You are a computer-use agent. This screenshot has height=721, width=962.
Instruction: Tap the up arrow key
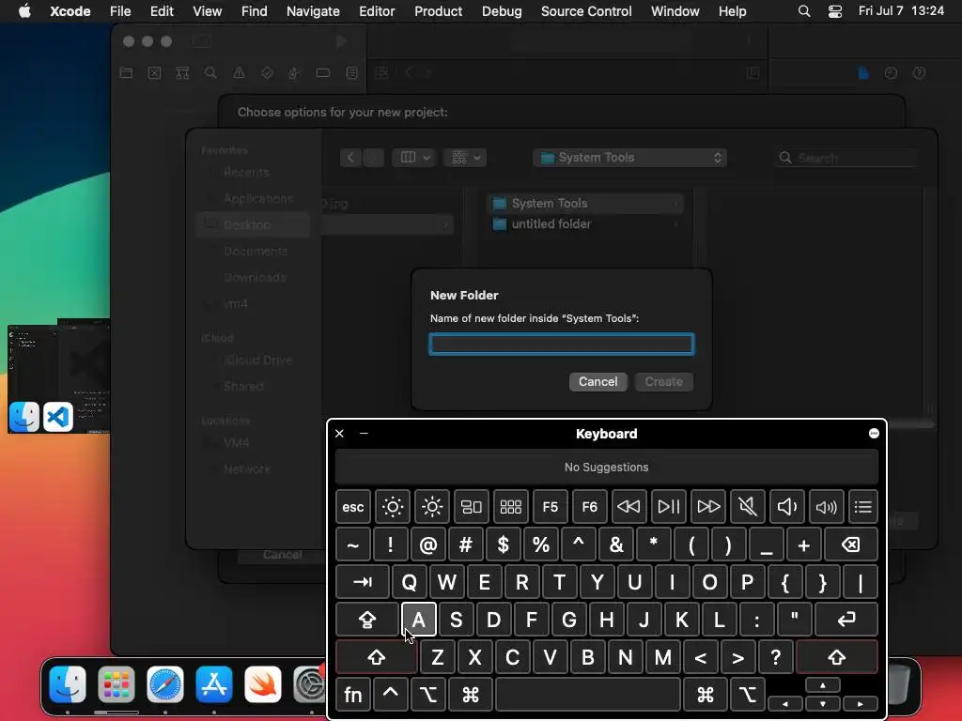tap(823, 685)
